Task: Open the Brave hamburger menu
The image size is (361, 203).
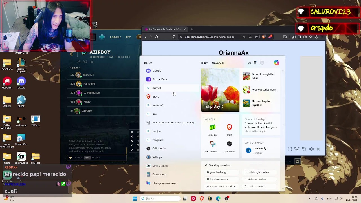Action: [x=322, y=37]
